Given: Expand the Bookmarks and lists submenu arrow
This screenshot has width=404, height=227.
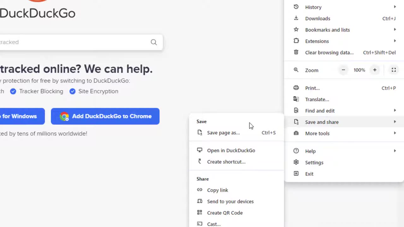Looking at the screenshot, I should pos(395,30).
